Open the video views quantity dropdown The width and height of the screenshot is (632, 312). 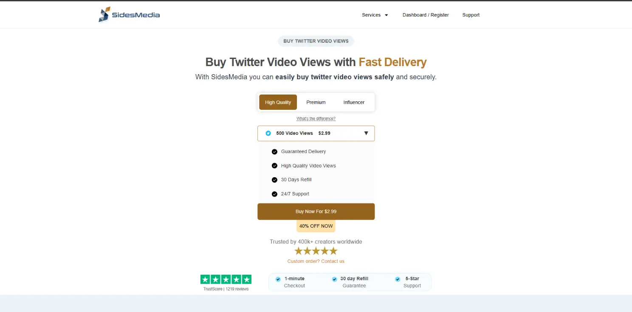(316, 133)
